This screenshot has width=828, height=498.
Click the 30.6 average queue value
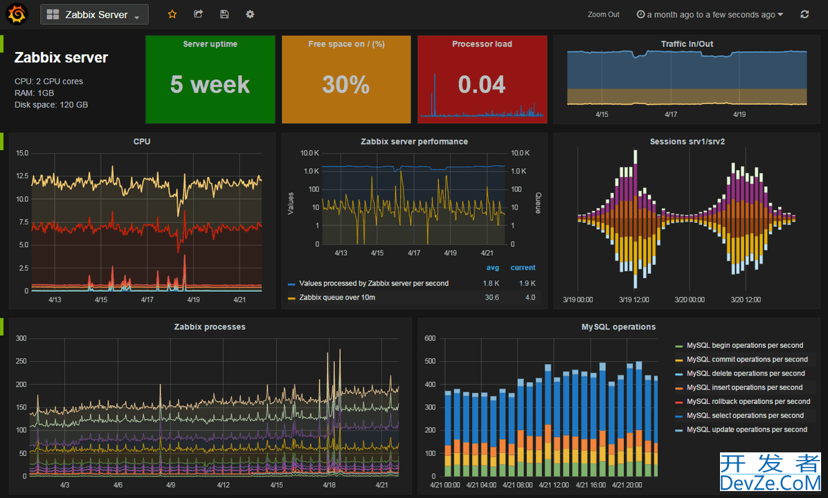(x=492, y=297)
